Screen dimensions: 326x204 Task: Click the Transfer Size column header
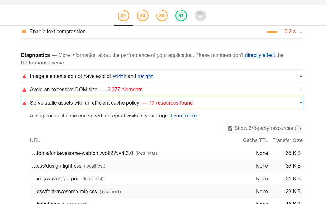pos(287,140)
